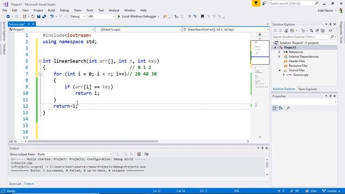345x194 pixels.
Task: Open the Edit menu
Action: pos(15,10)
